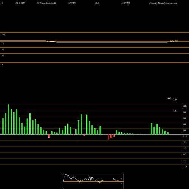The height and width of the screenshot is (189, 189).
Task: Click the MR indicator label
Action: point(169,99)
